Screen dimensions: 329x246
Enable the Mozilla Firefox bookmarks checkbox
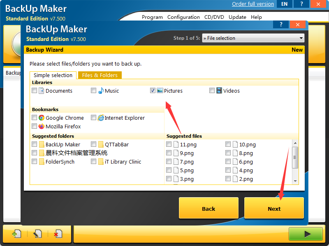tap(34, 126)
